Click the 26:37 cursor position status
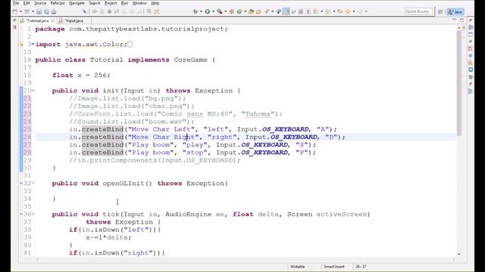The height and width of the screenshot is (272, 485). tap(361, 267)
